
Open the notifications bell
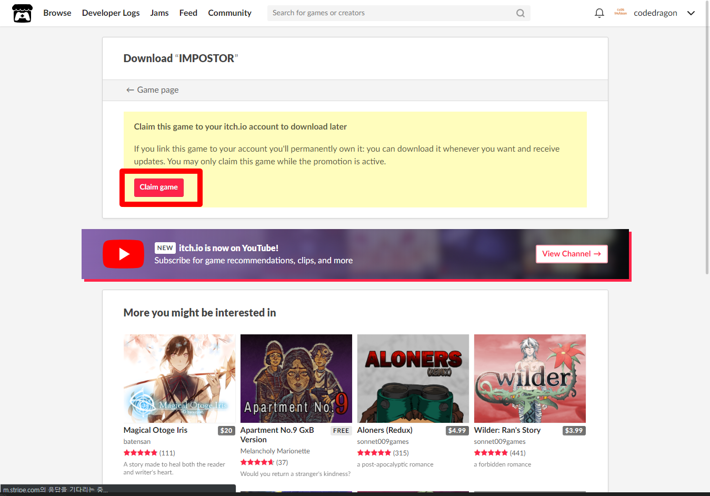point(599,13)
